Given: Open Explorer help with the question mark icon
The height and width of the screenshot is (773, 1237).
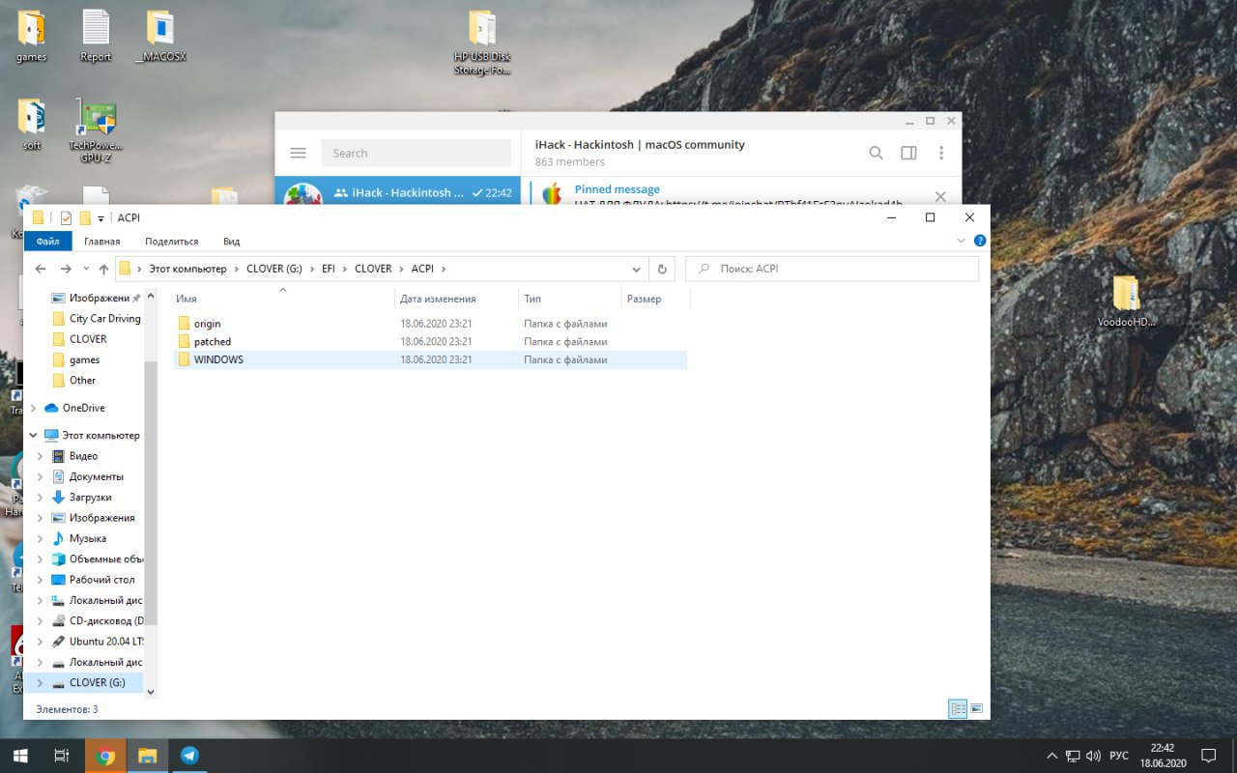Looking at the screenshot, I should (x=980, y=241).
